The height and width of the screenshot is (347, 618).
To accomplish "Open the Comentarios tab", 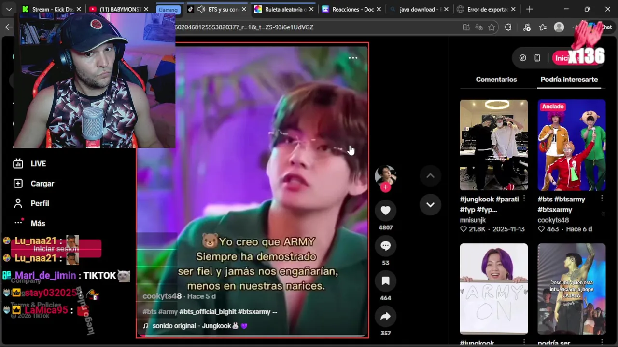I will click(x=496, y=80).
